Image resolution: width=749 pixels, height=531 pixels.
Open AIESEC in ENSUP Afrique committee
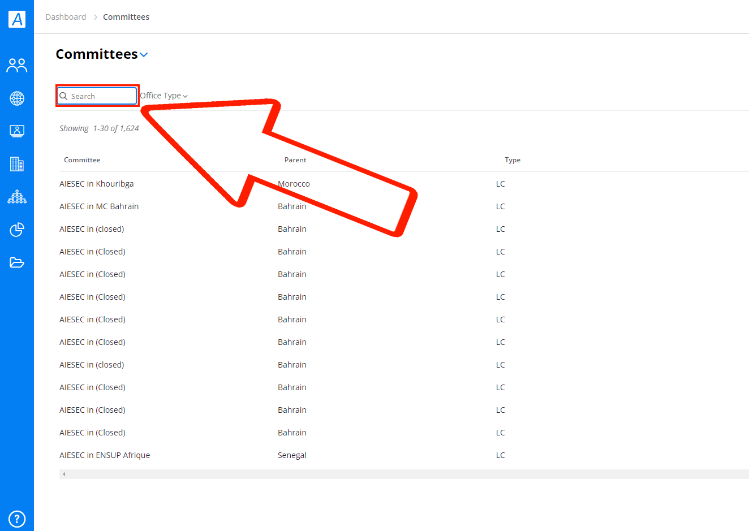105,455
